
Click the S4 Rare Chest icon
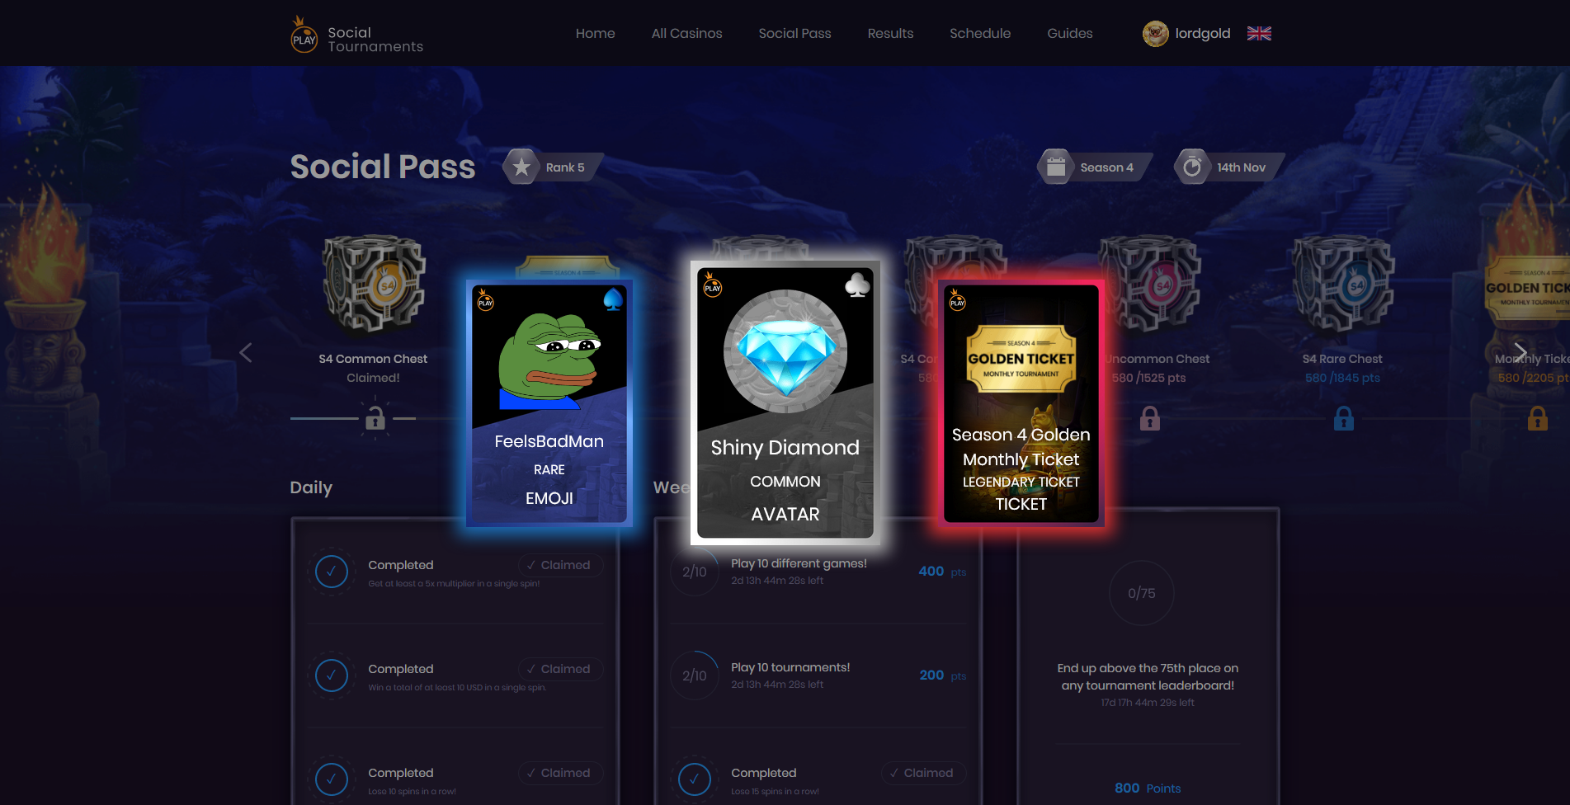[1343, 285]
